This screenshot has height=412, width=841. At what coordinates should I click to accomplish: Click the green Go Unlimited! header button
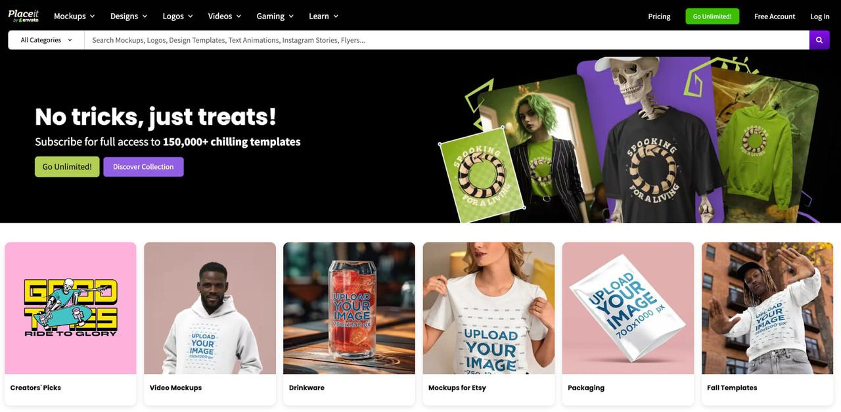(x=712, y=16)
